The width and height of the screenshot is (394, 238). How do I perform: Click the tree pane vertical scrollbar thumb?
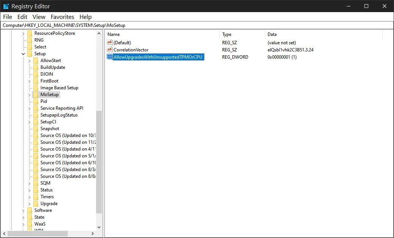(x=99, y=162)
